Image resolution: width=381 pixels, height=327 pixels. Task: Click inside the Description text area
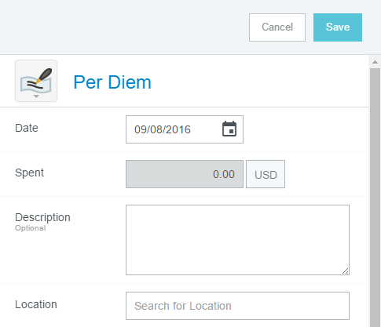pos(237,240)
